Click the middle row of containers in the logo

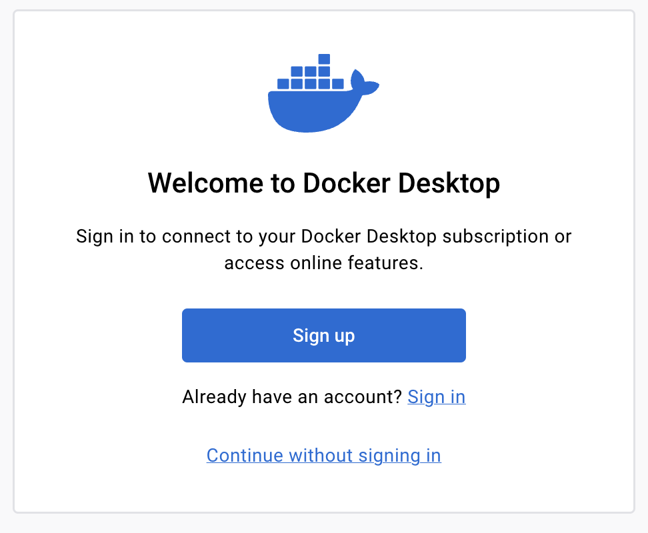tap(310, 71)
